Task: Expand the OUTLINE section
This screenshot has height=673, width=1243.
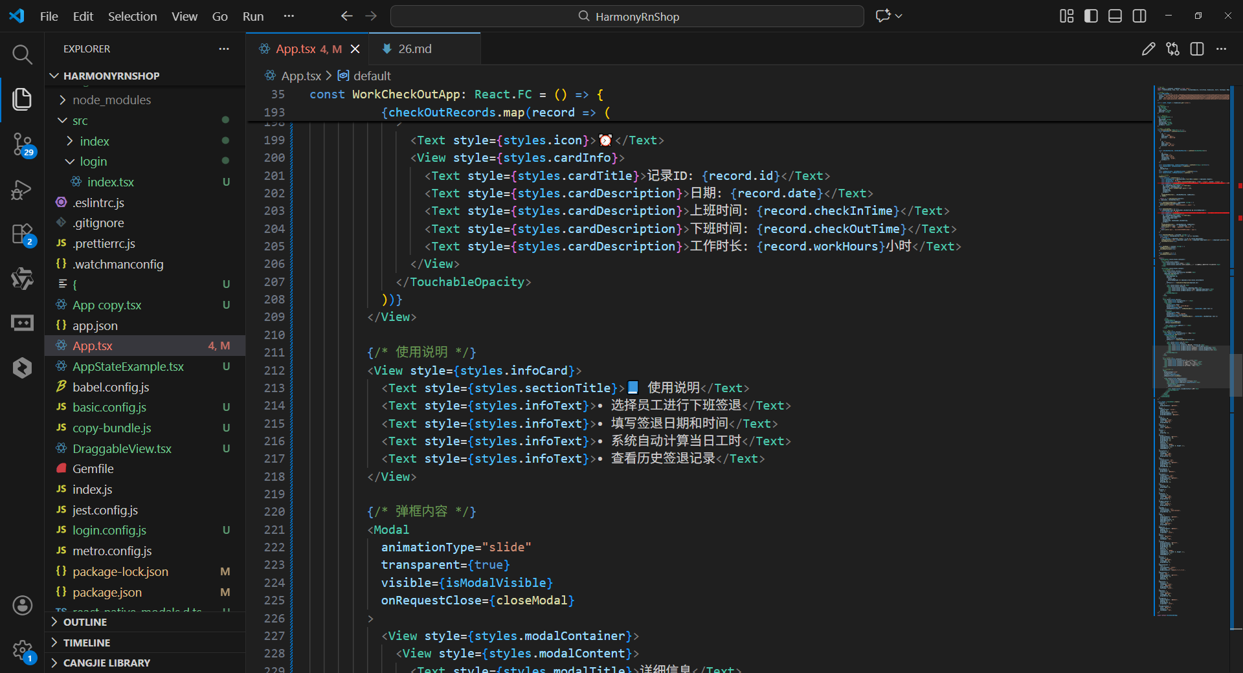Action: [145, 622]
